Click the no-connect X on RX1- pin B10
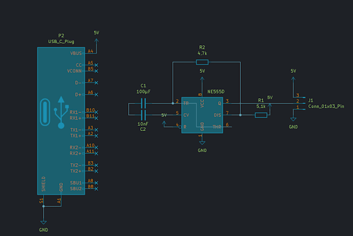The height and width of the screenshot is (236, 353). pyautogui.click(x=97, y=112)
